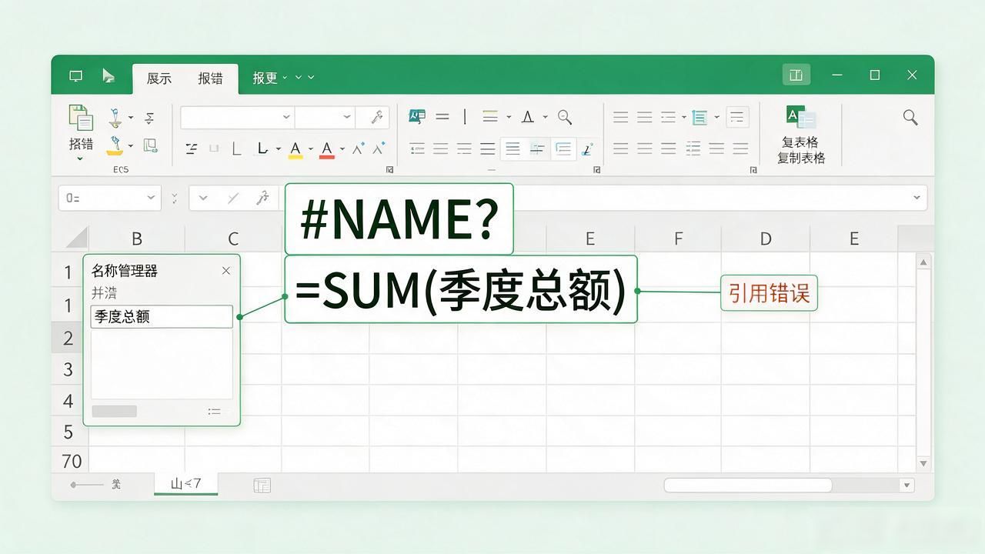Click the pen icon after alignment buttons

point(588,149)
